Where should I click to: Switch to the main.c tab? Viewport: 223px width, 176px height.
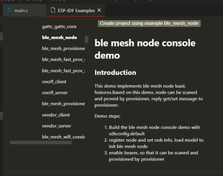click(x=24, y=11)
